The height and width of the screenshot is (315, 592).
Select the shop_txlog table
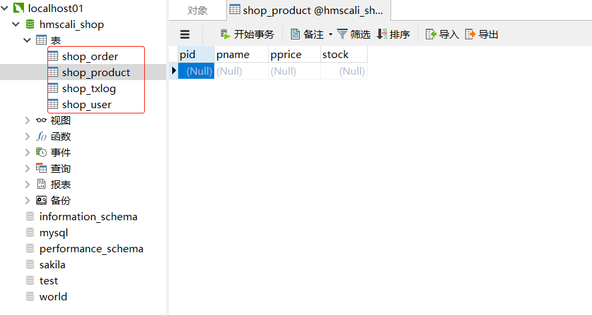[x=89, y=88]
